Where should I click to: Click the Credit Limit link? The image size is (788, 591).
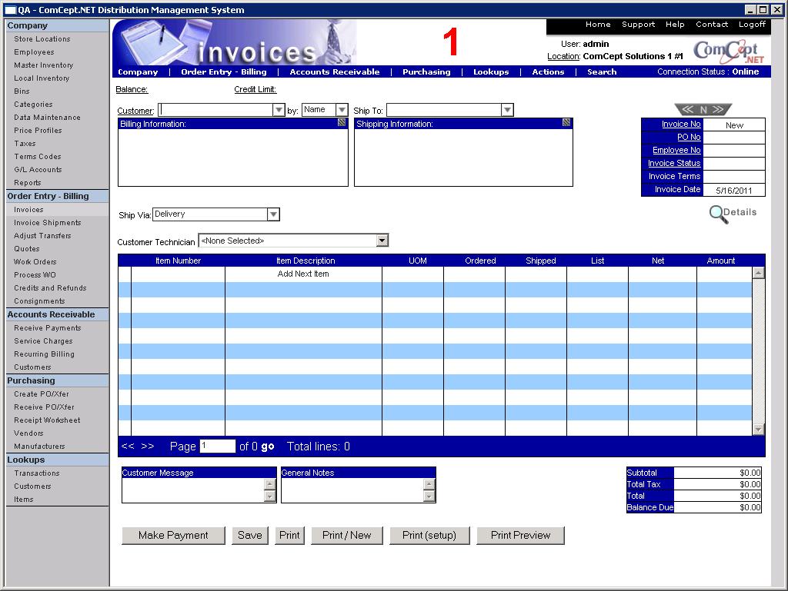[255, 89]
